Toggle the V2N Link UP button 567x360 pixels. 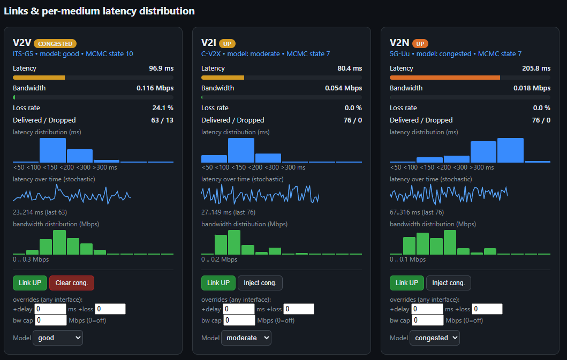(x=407, y=283)
